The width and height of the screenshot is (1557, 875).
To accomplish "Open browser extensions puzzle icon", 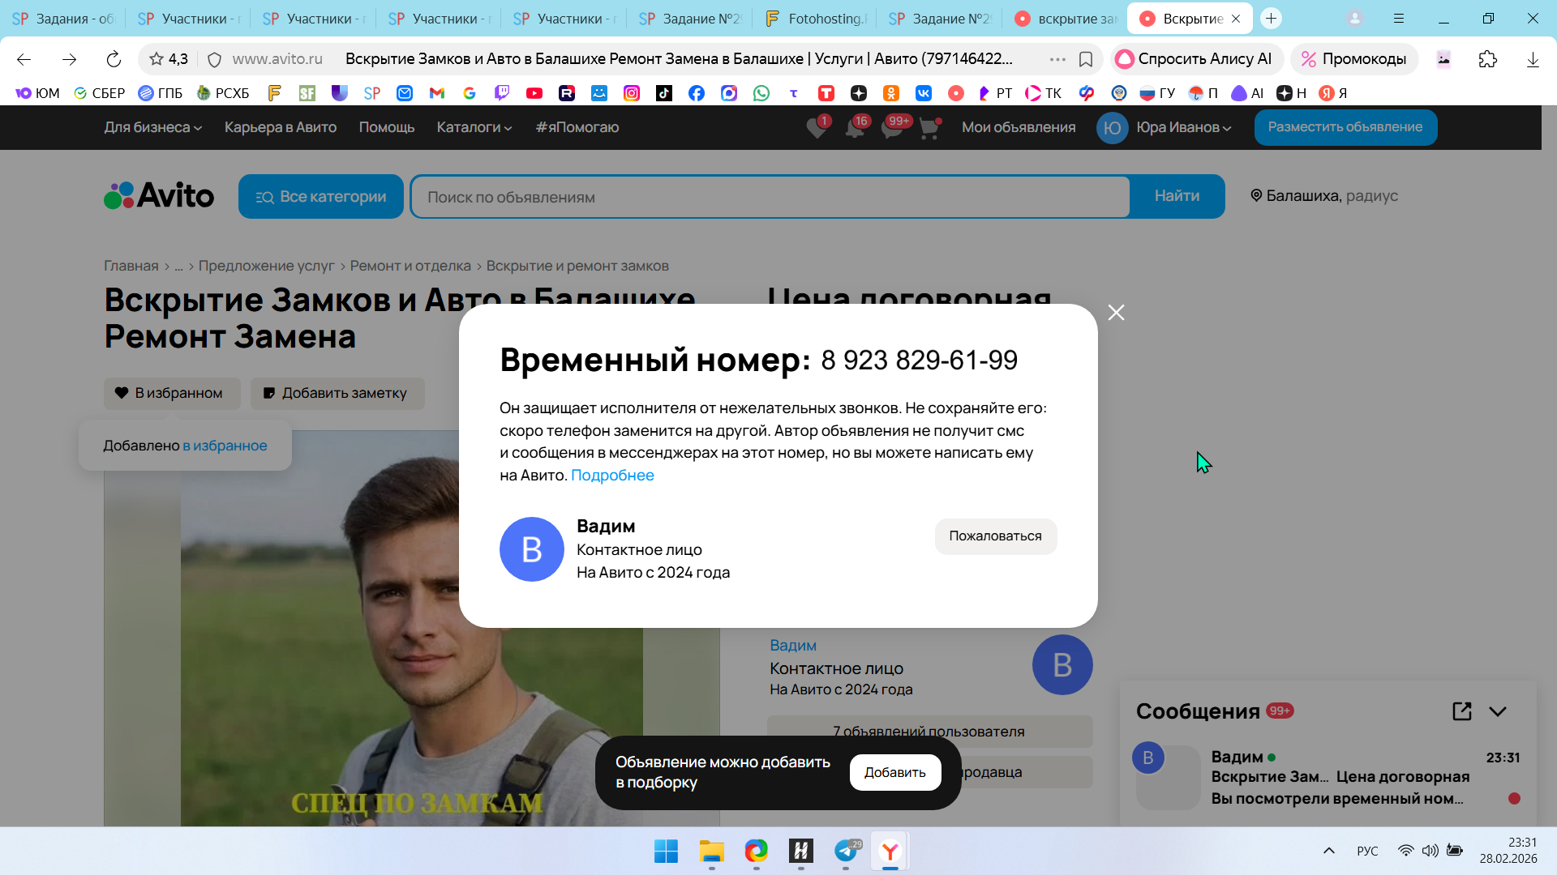I will (1487, 59).
